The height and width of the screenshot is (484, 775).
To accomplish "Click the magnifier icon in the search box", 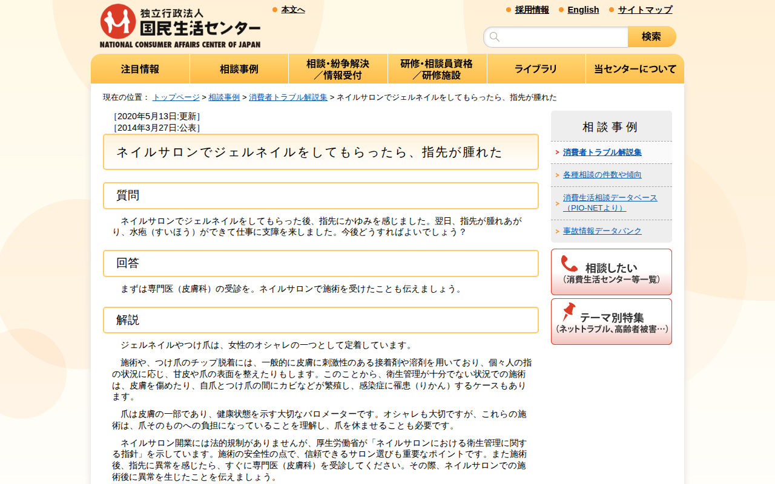I will tap(495, 37).
